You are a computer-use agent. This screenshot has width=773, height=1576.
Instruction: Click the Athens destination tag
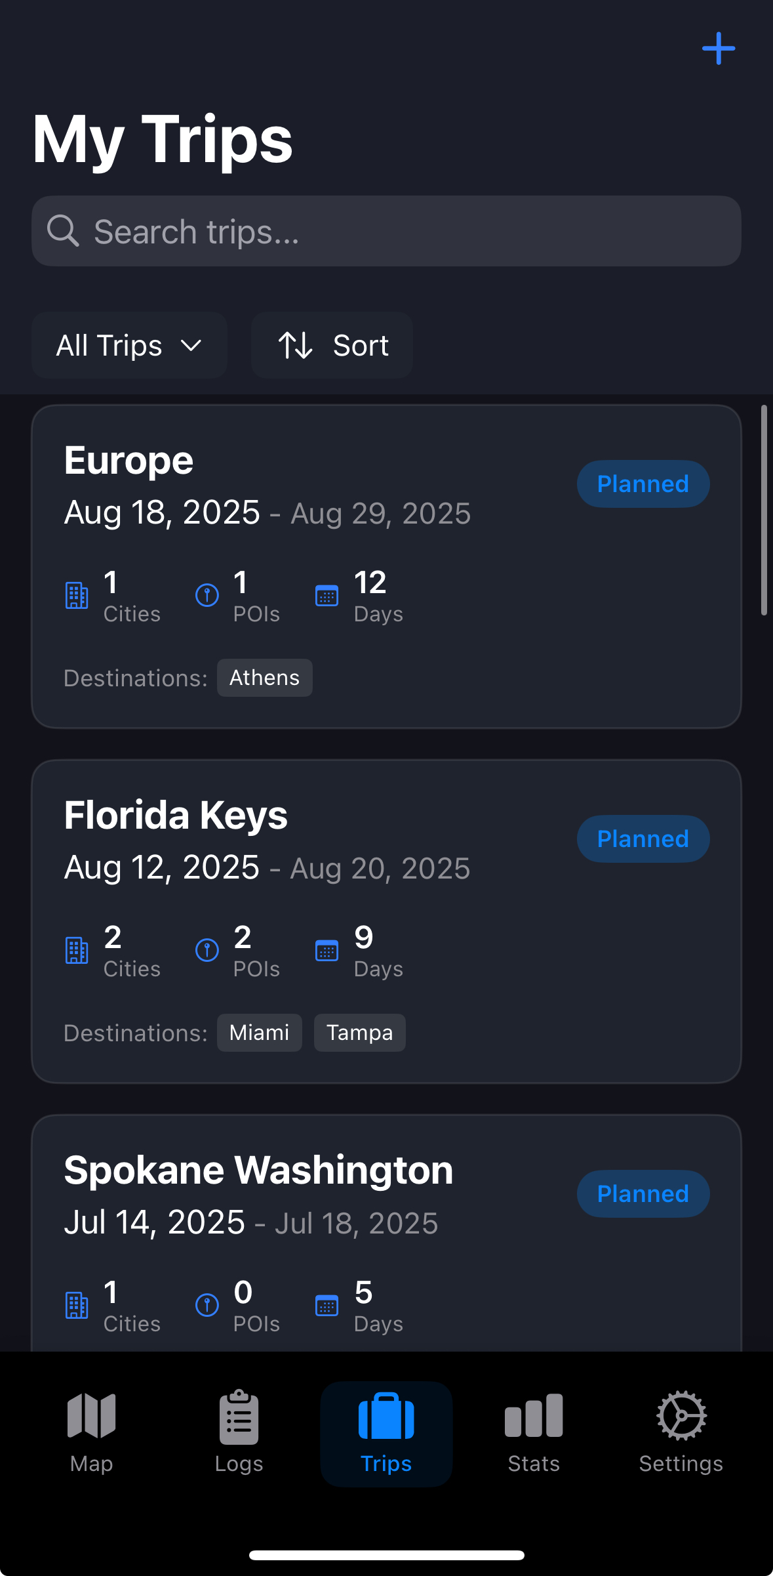pos(264,678)
